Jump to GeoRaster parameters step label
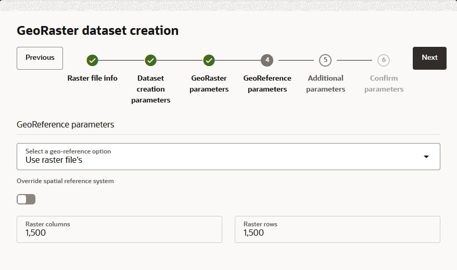 tap(209, 84)
